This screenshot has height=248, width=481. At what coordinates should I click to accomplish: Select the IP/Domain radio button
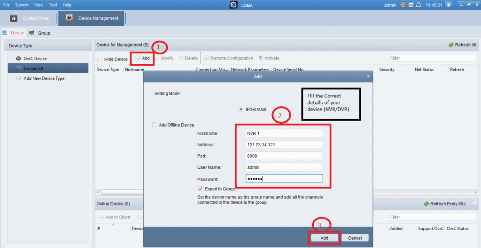click(x=241, y=109)
